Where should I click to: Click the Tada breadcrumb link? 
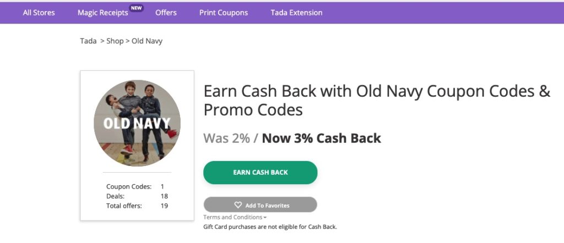88,41
